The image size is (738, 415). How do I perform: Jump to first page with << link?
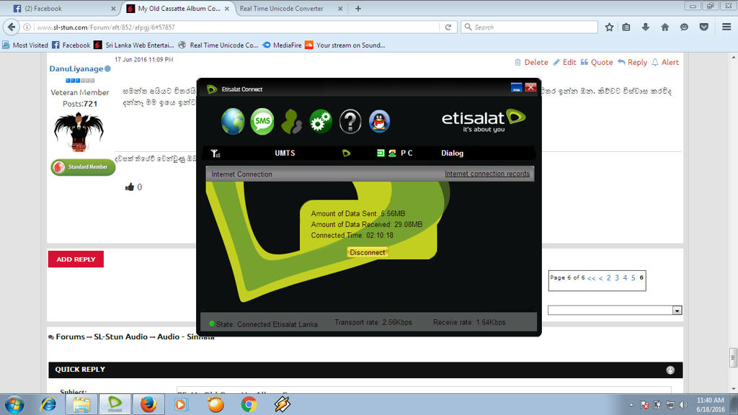tap(592, 278)
